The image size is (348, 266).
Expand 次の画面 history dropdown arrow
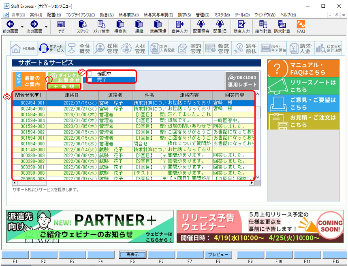pyautogui.click(x=46, y=27)
